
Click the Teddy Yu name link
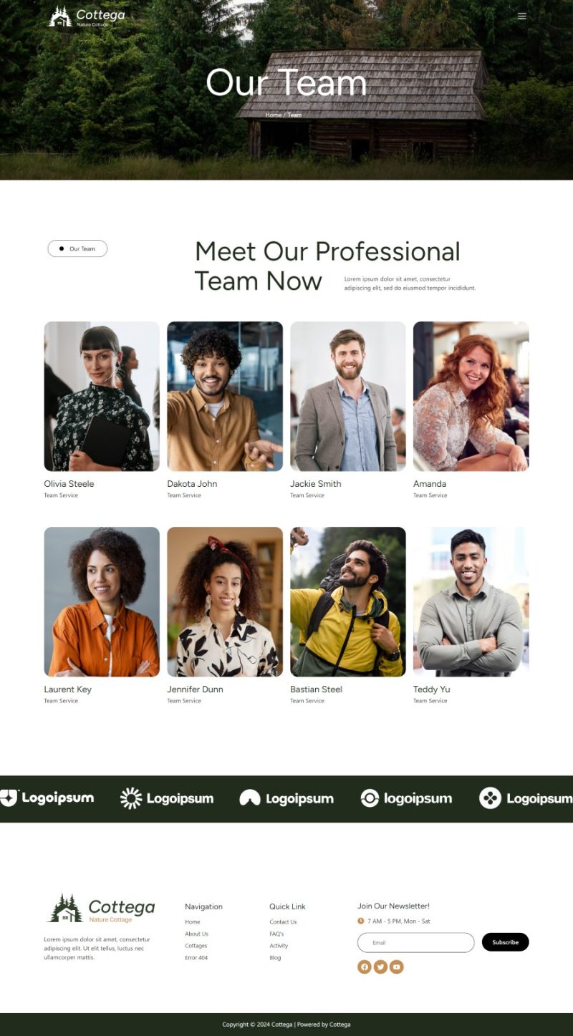431,689
